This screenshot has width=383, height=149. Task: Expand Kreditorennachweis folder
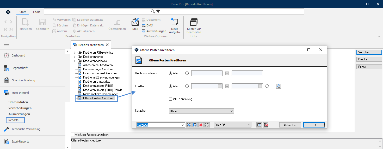coord(75,61)
